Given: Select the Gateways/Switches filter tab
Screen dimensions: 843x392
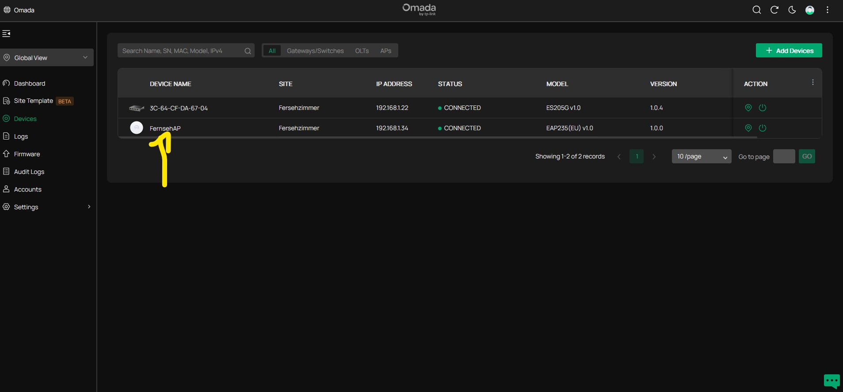Looking at the screenshot, I should (x=315, y=51).
